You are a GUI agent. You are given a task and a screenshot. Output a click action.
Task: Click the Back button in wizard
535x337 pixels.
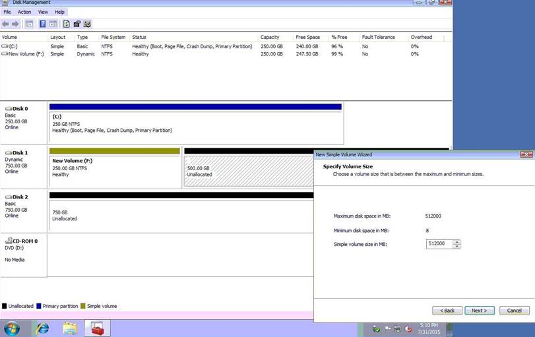(447, 310)
